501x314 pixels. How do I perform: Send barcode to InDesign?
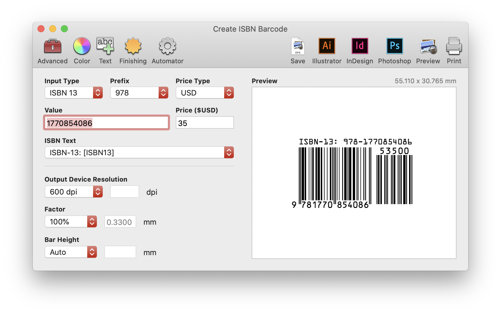click(360, 50)
